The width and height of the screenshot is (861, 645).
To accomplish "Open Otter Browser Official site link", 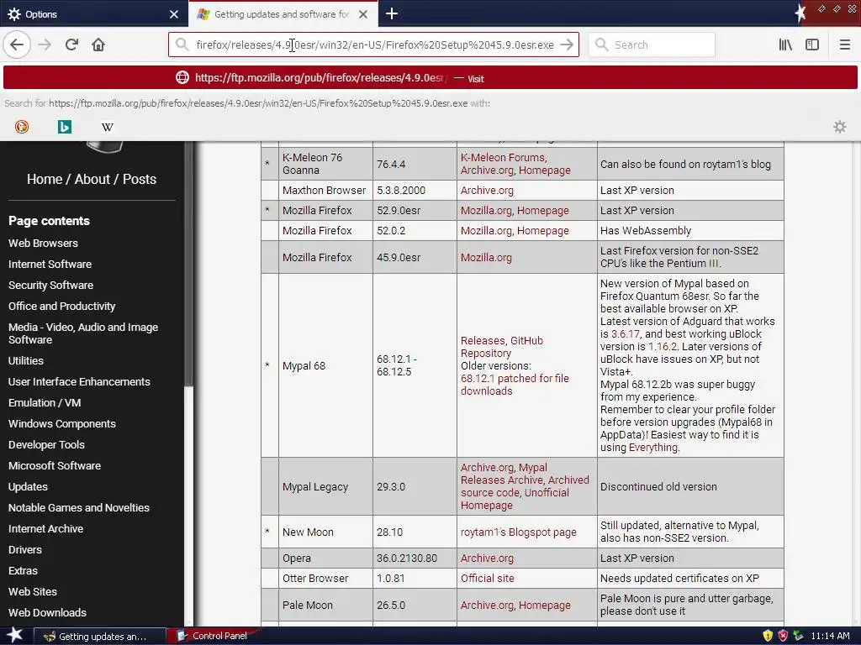I will coord(487,578).
